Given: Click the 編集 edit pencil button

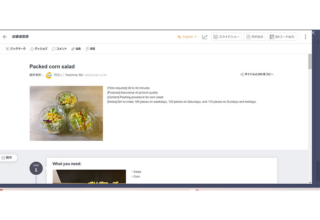Looking at the screenshot, I should pyautogui.click(x=76, y=49).
